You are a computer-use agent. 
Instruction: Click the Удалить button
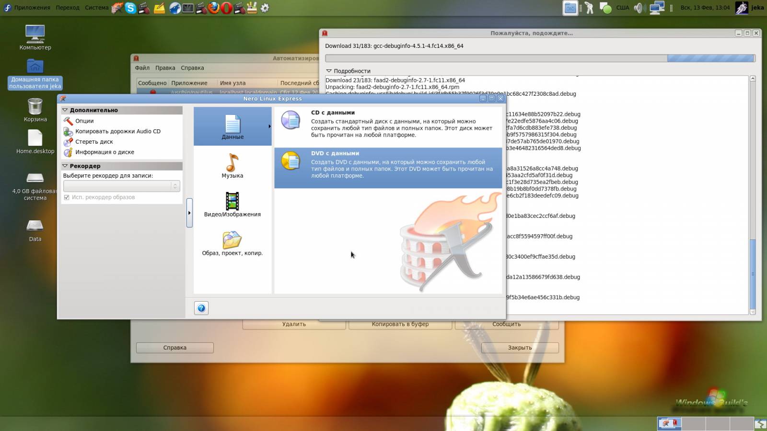tap(294, 324)
